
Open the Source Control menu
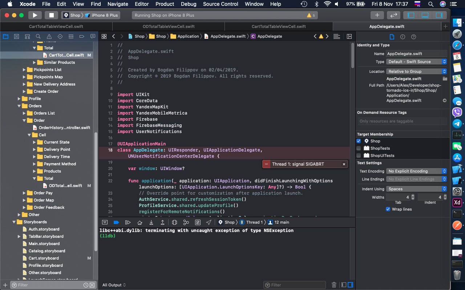(221, 4)
